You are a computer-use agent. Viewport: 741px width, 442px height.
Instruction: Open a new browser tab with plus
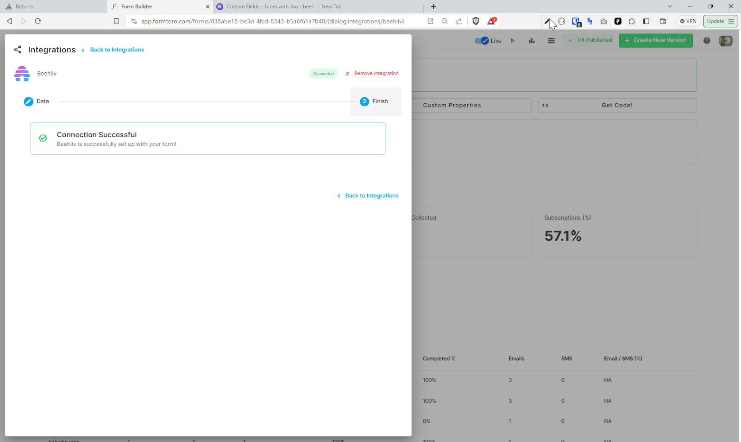tap(433, 6)
